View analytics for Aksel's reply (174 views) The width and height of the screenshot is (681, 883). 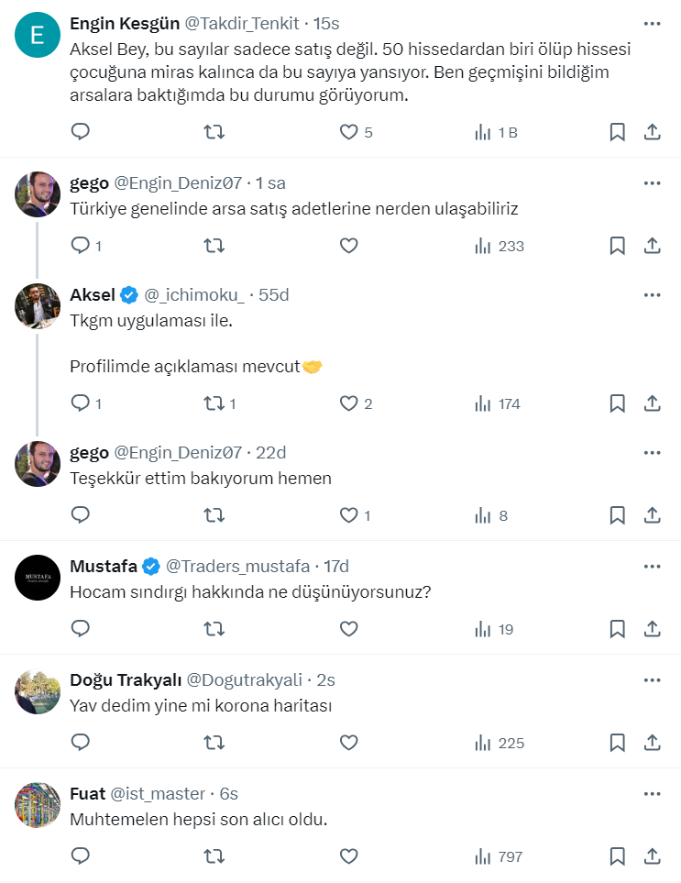pos(498,403)
